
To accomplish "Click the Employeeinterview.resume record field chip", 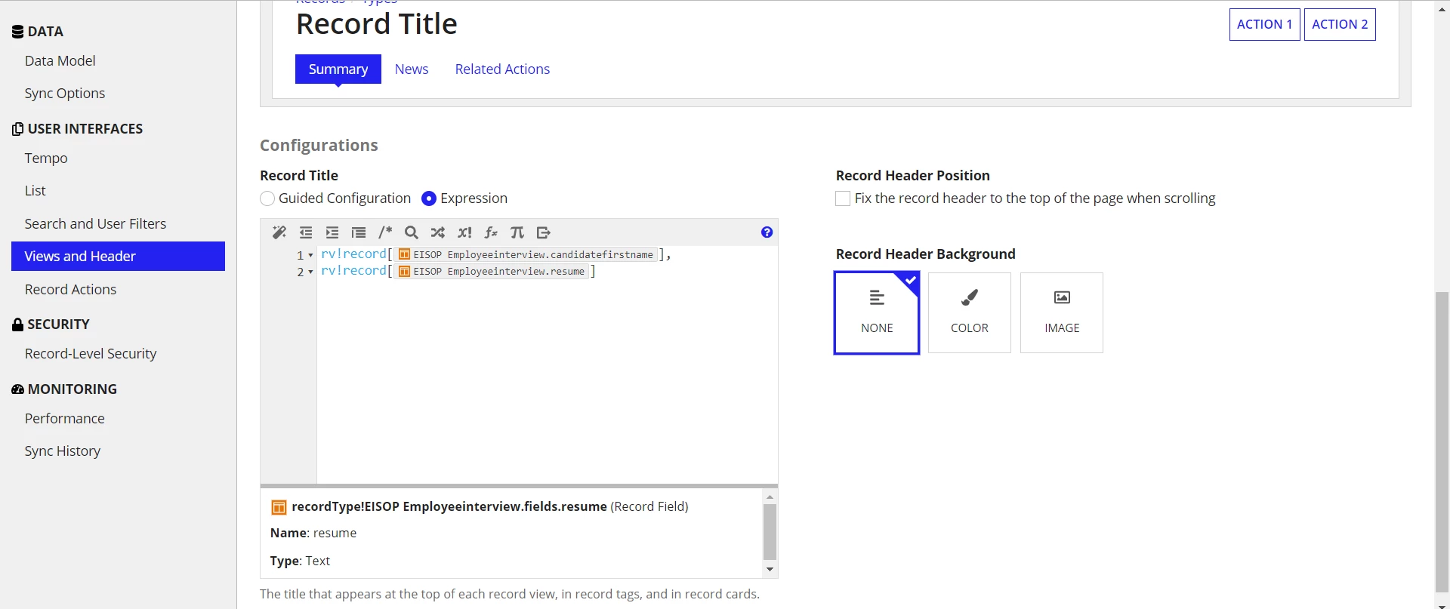I will (x=492, y=271).
